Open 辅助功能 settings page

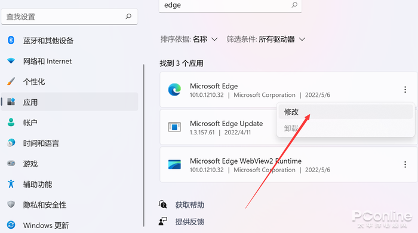[38, 184]
